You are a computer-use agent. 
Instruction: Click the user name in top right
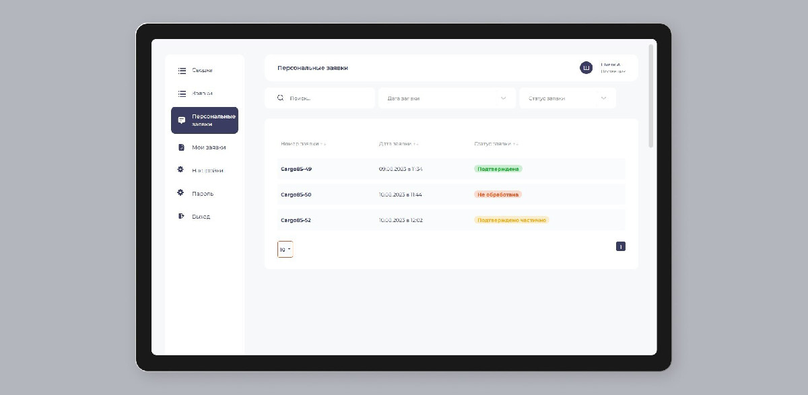pos(611,64)
